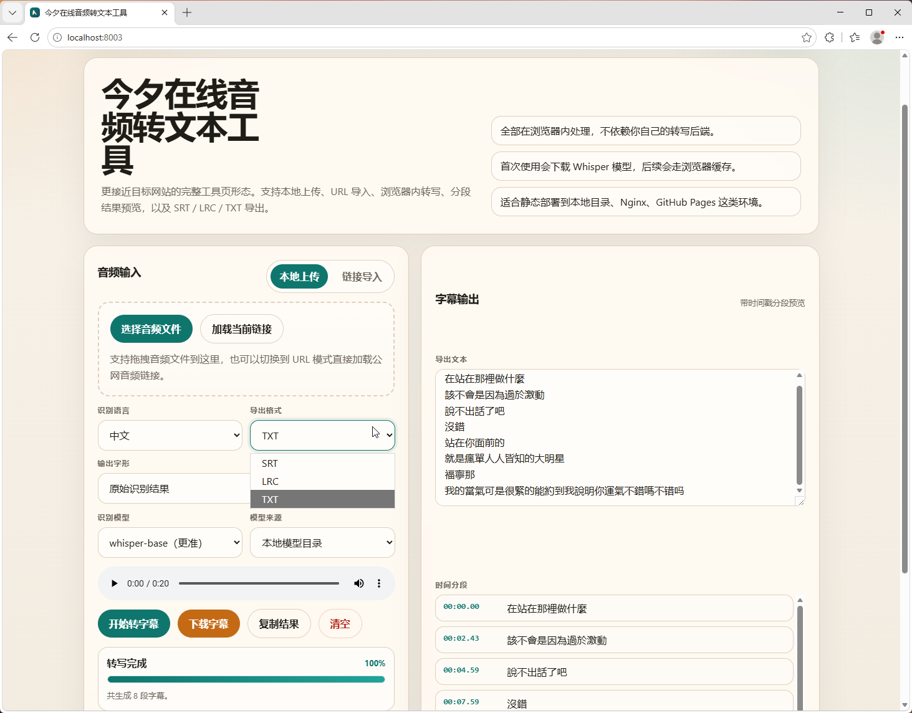
Task: Select segment 00:00.00 在站在那裡做什麼
Action: click(x=614, y=608)
